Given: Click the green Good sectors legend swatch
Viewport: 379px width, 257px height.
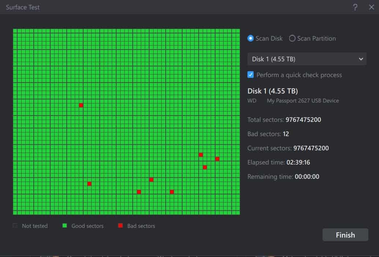Looking at the screenshot, I should pos(65,226).
